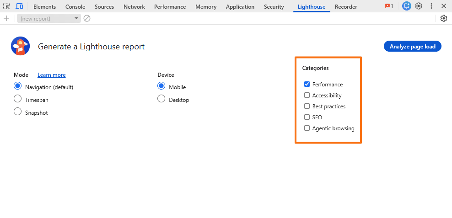The width and height of the screenshot is (452, 218).
Task: Click the Mode label text
Action: coord(21,75)
